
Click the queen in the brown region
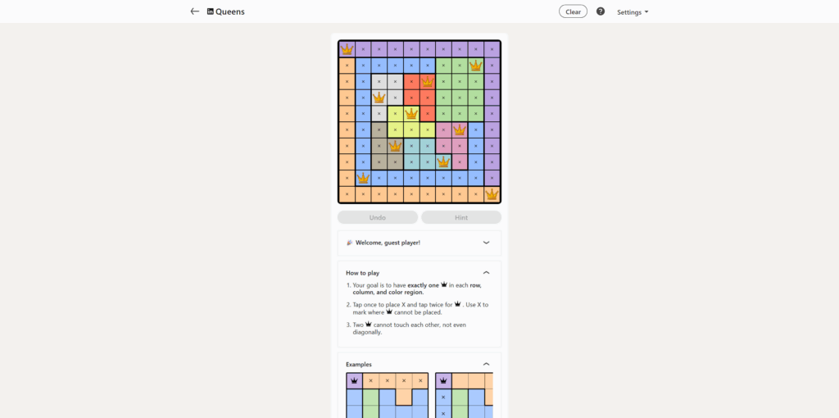[x=395, y=146]
